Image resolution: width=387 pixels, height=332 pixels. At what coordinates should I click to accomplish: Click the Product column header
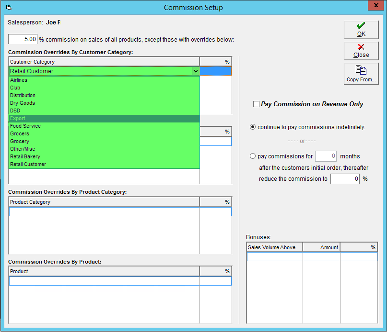point(104,271)
